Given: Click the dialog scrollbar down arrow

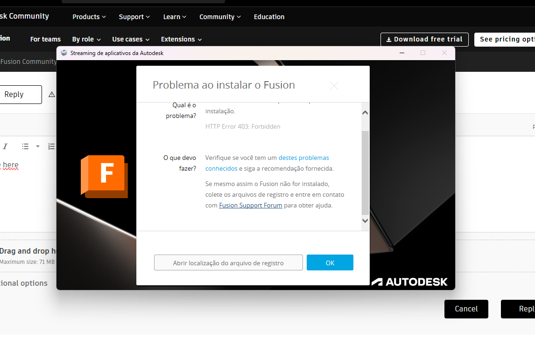Looking at the screenshot, I should pyautogui.click(x=365, y=221).
